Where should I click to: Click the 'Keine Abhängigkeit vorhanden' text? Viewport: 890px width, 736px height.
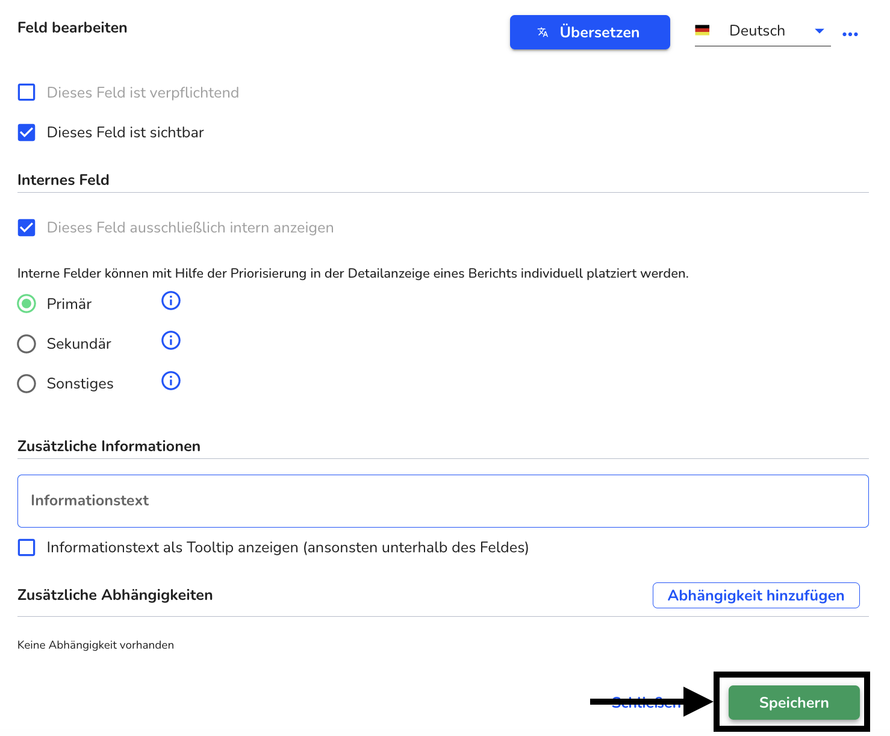pyautogui.click(x=96, y=645)
